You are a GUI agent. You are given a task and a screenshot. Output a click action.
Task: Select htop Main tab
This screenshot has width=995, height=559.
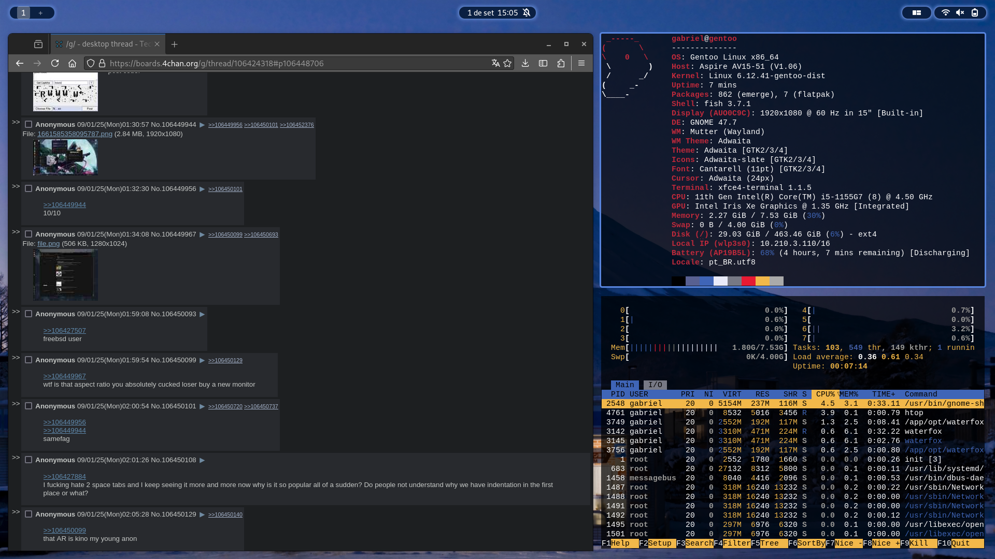click(624, 385)
